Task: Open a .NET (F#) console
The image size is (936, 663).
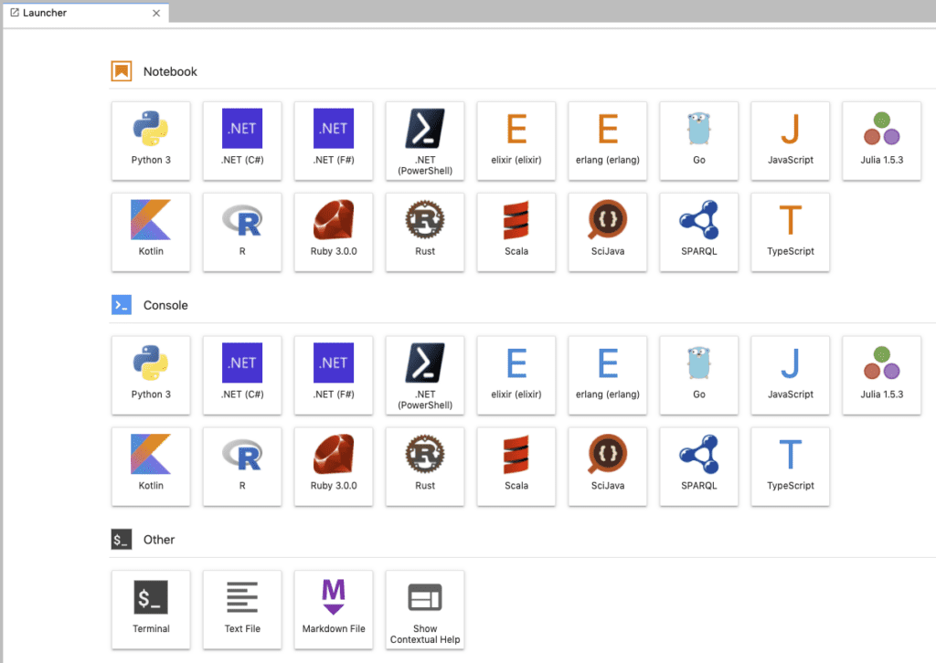Action: coord(334,375)
